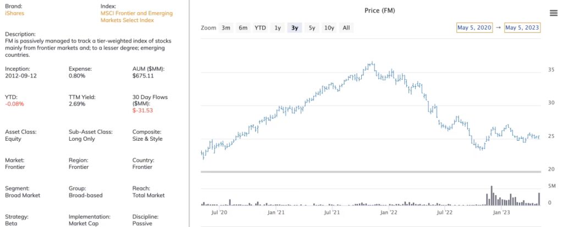Edit the May 5, 2020 start date
The width and height of the screenshot is (563, 227).
pos(474,27)
